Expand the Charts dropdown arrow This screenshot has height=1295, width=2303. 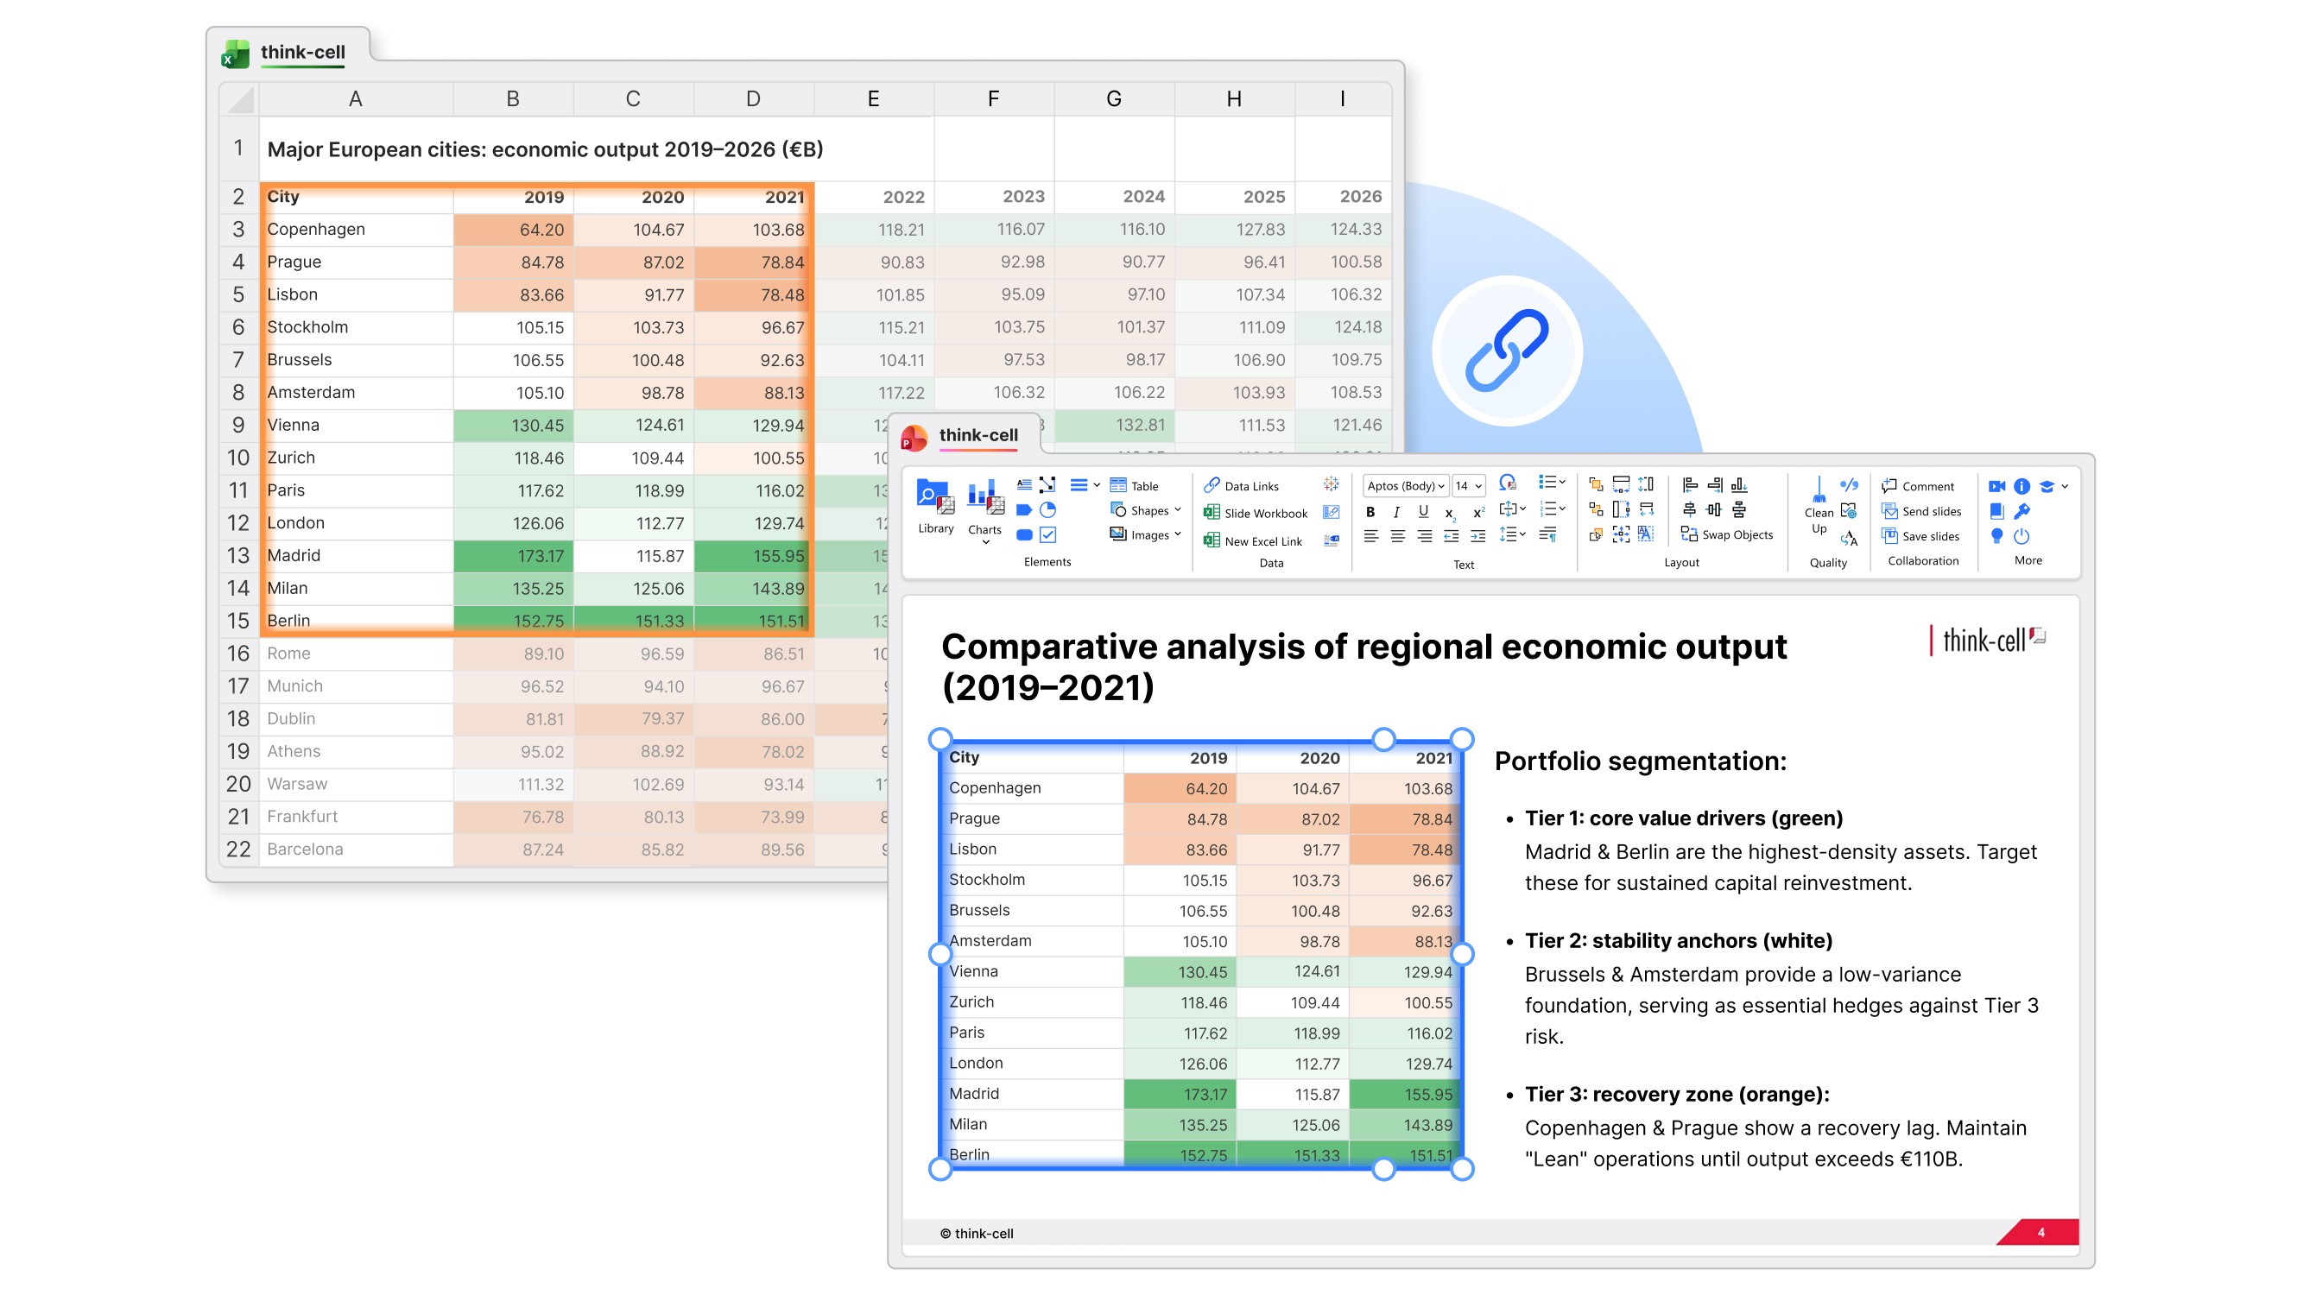click(x=985, y=542)
